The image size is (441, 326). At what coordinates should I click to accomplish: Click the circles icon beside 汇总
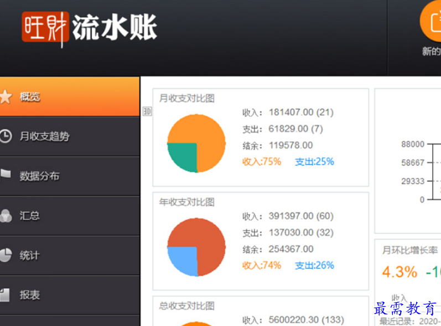point(6,216)
